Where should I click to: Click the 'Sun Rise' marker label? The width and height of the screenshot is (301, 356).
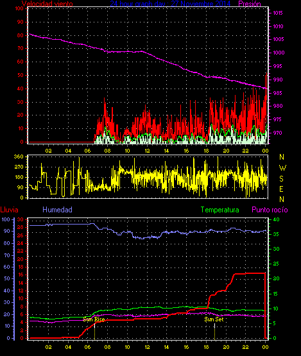coord(94,319)
